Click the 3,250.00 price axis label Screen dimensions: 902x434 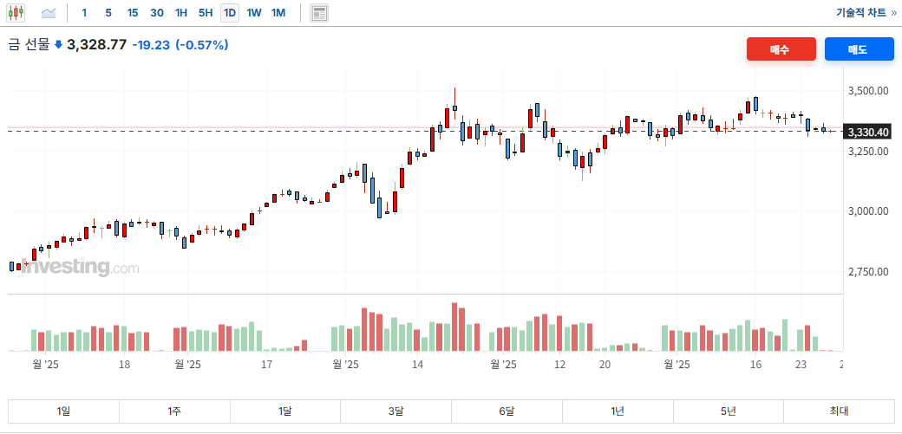[869, 151]
